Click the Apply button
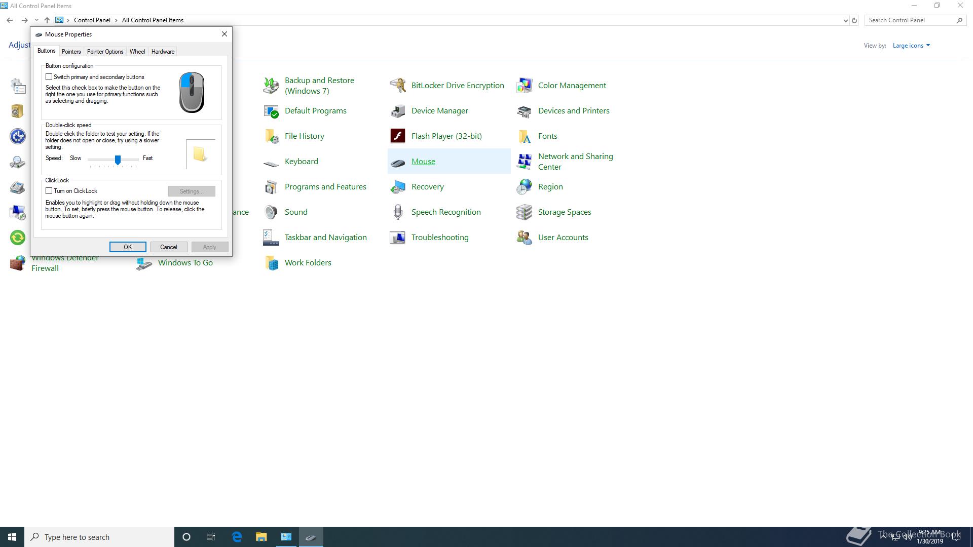Screen dimensions: 973x547 tap(210, 247)
